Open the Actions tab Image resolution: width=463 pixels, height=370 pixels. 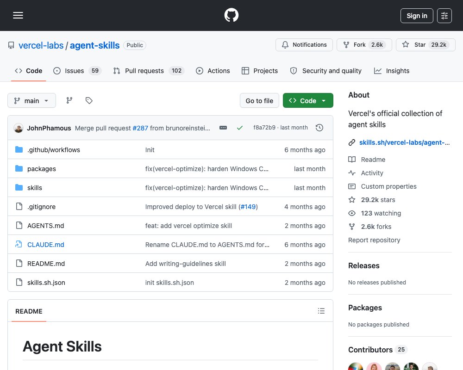pos(213,71)
